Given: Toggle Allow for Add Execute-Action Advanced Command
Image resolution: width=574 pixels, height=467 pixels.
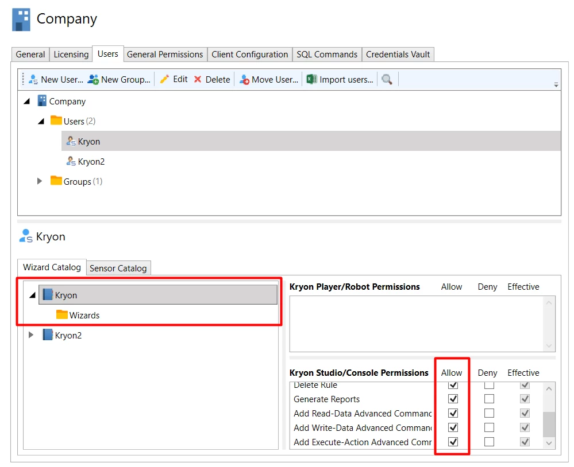Looking at the screenshot, I should 453,441.
